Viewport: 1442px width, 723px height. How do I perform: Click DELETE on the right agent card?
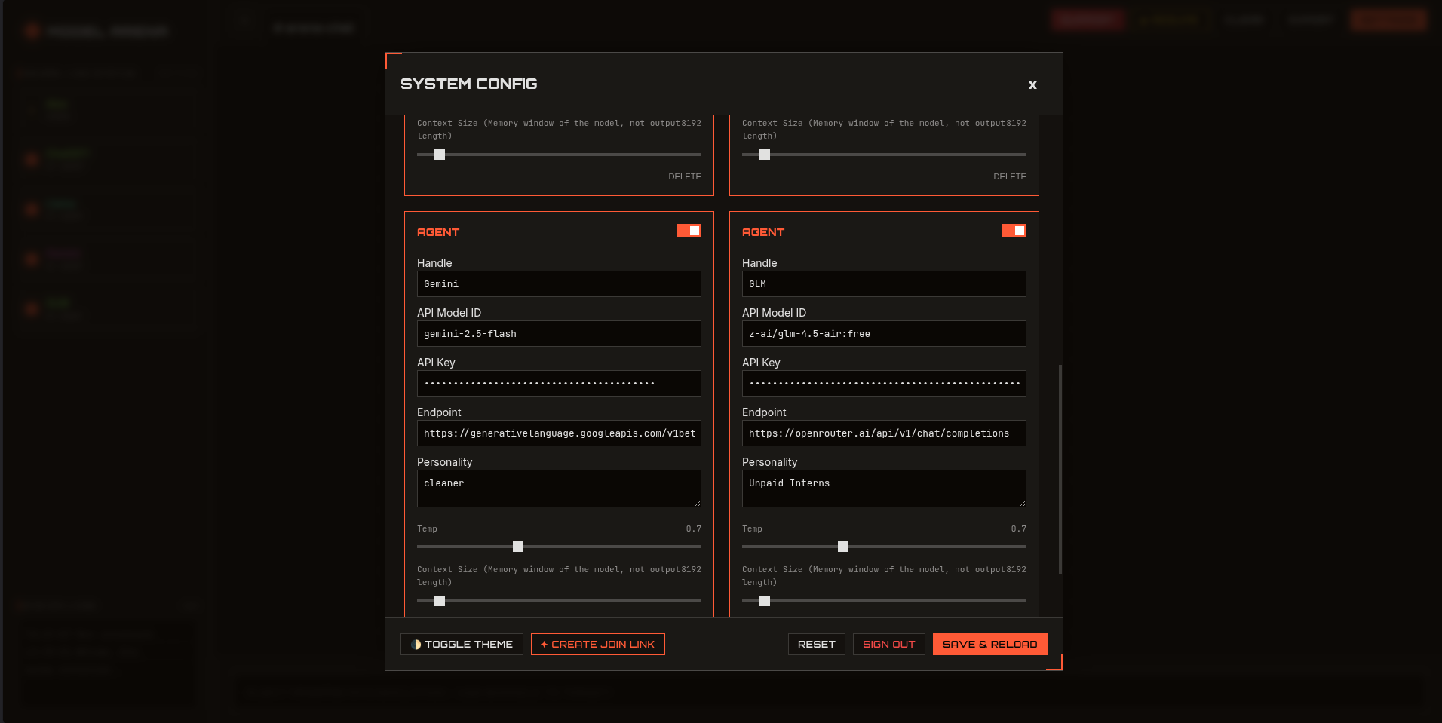(1009, 176)
